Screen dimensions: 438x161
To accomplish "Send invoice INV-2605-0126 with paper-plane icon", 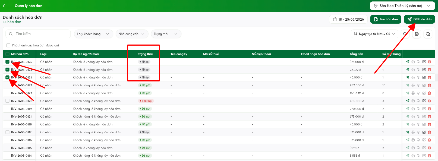I will 408,62.
